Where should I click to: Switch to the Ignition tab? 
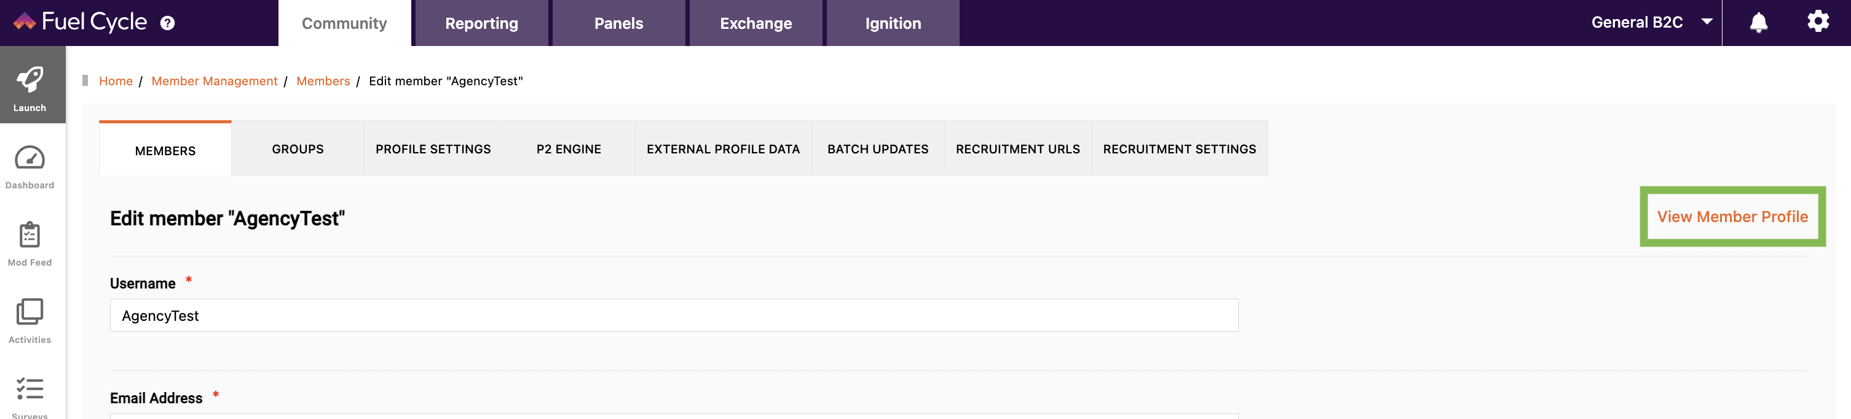point(893,23)
